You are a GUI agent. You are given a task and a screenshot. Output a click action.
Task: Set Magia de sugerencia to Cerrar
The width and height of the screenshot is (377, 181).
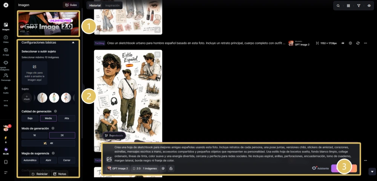[67, 160]
